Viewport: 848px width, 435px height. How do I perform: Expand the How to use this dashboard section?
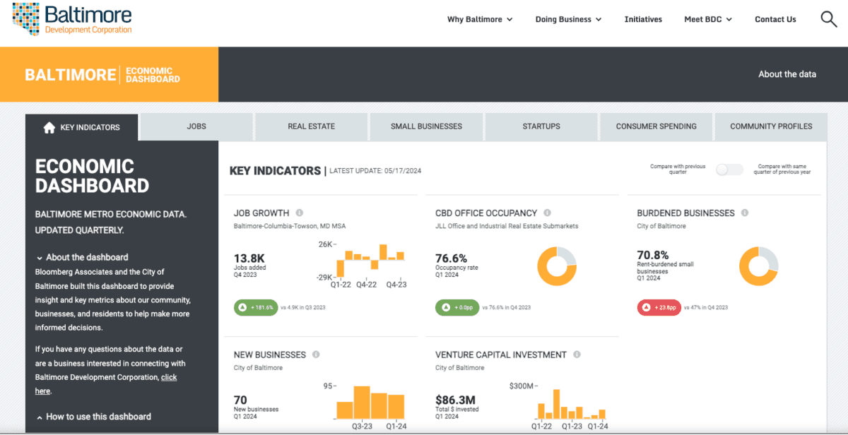(x=93, y=417)
